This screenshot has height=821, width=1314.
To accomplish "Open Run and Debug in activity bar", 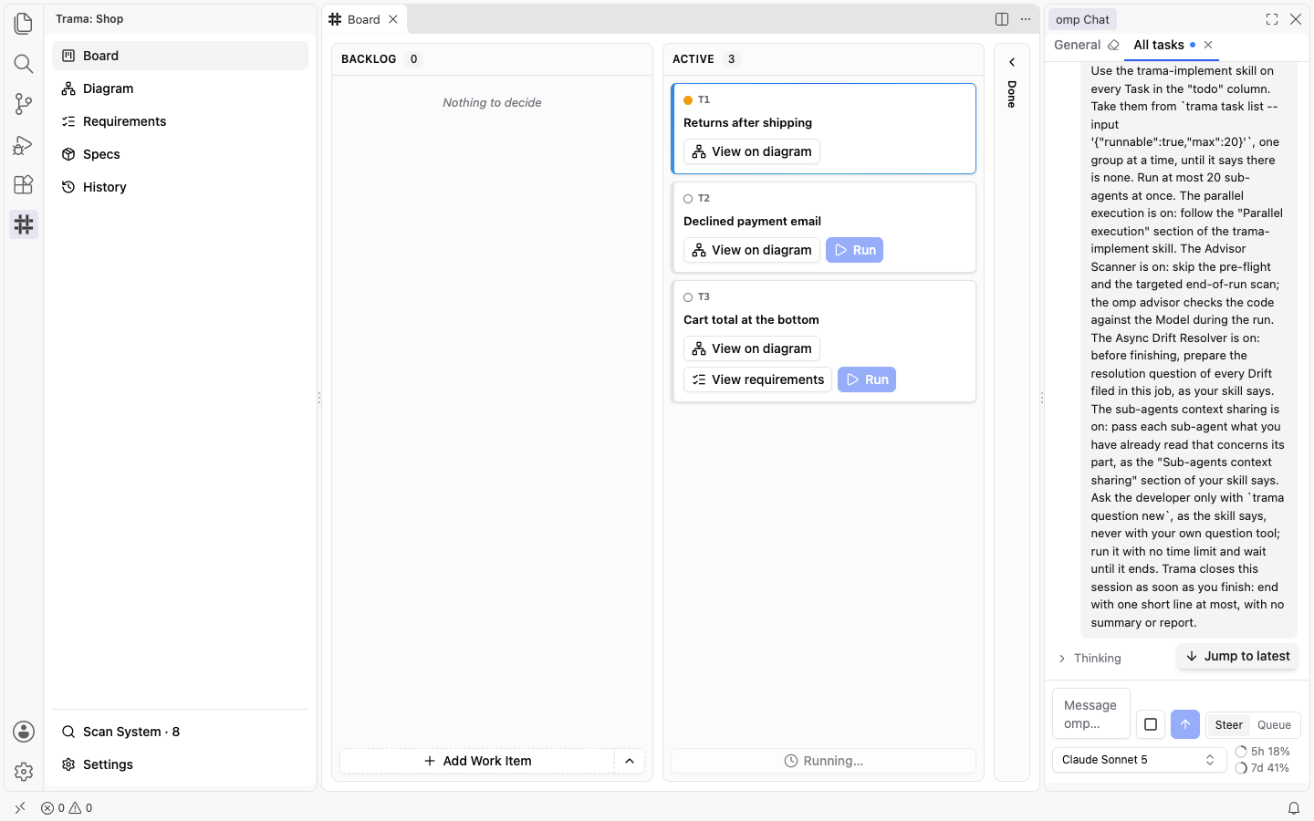I will click(24, 144).
